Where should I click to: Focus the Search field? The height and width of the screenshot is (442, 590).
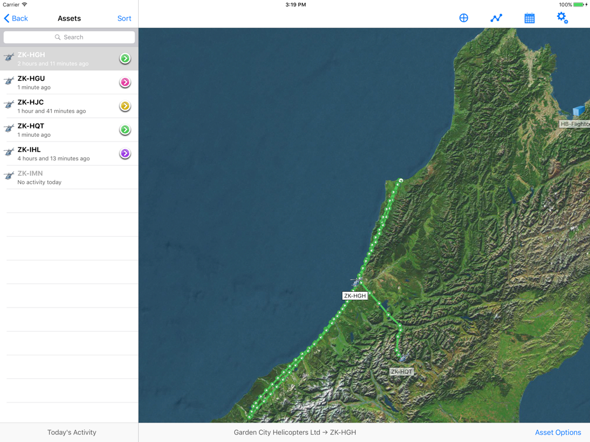tap(69, 37)
